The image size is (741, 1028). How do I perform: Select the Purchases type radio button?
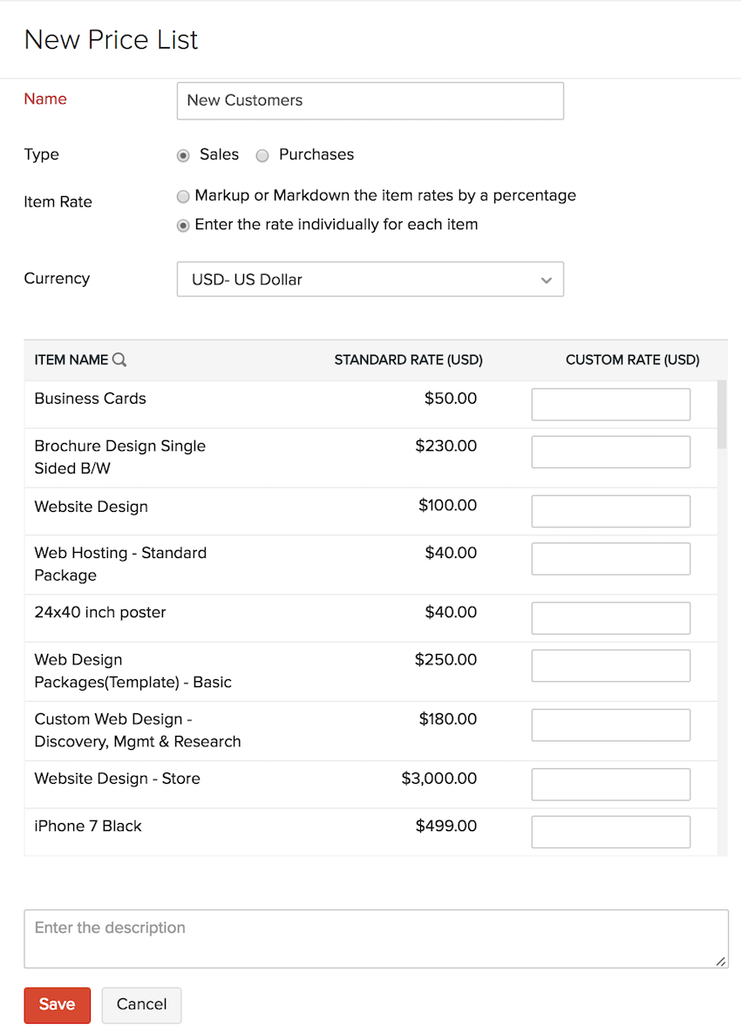262,154
